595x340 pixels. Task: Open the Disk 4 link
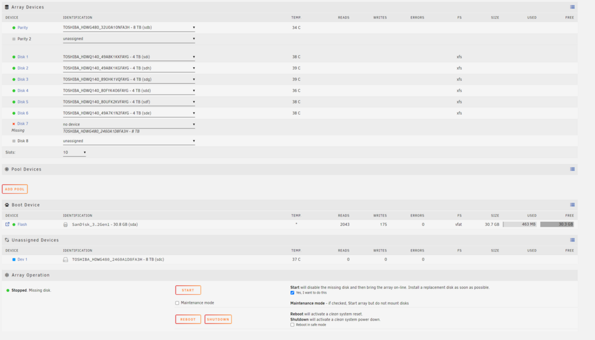pyautogui.click(x=23, y=90)
